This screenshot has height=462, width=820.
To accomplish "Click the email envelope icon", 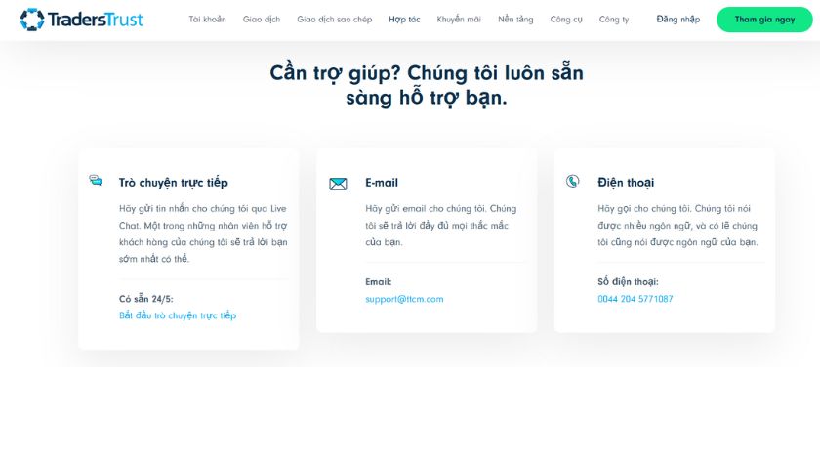I will click(338, 184).
